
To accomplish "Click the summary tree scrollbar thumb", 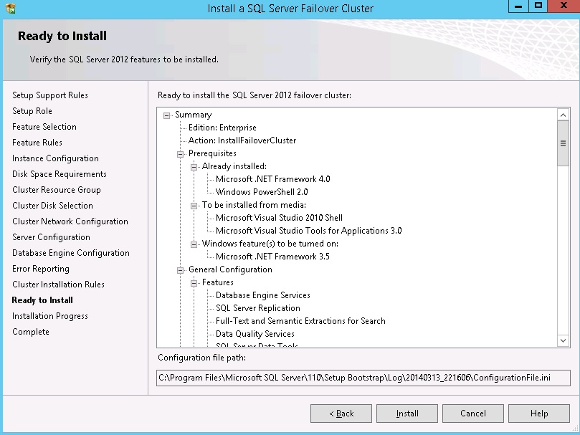I will coord(563,143).
